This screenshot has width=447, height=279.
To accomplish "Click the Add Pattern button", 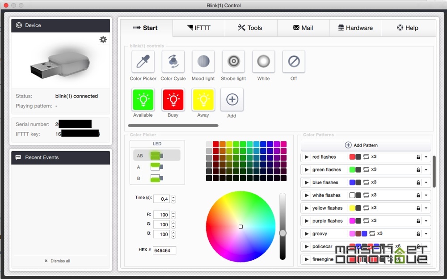I will [x=366, y=145].
